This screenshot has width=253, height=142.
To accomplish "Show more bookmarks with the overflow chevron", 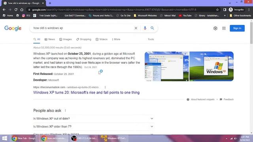I will tap(225, 16).
